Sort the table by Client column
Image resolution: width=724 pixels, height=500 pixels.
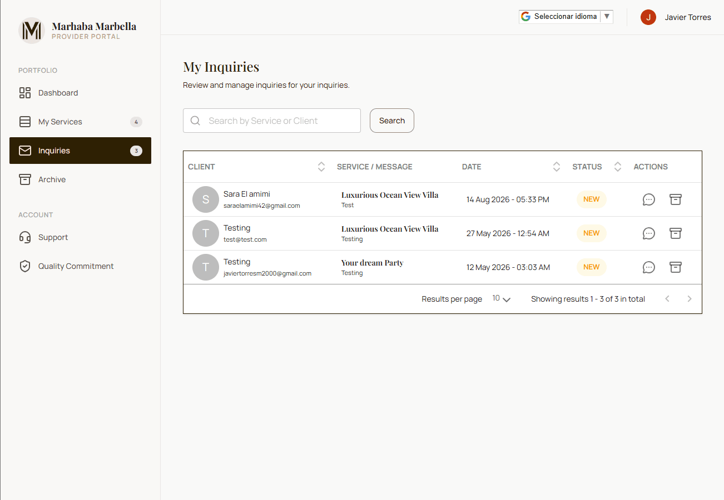(321, 167)
